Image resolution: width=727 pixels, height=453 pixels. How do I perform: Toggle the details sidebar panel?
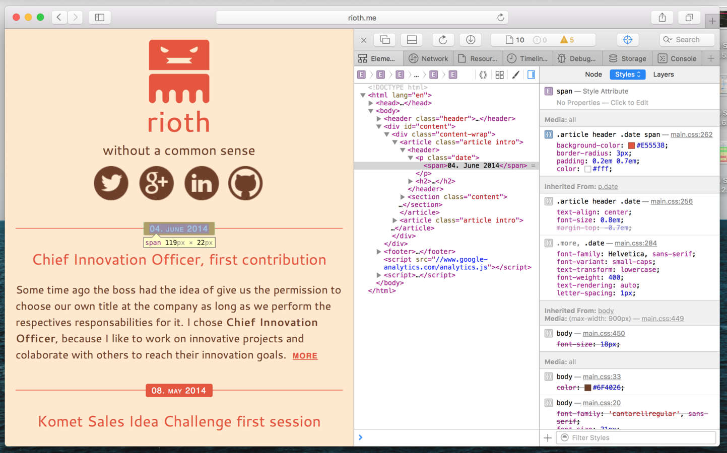click(x=531, y=74)
